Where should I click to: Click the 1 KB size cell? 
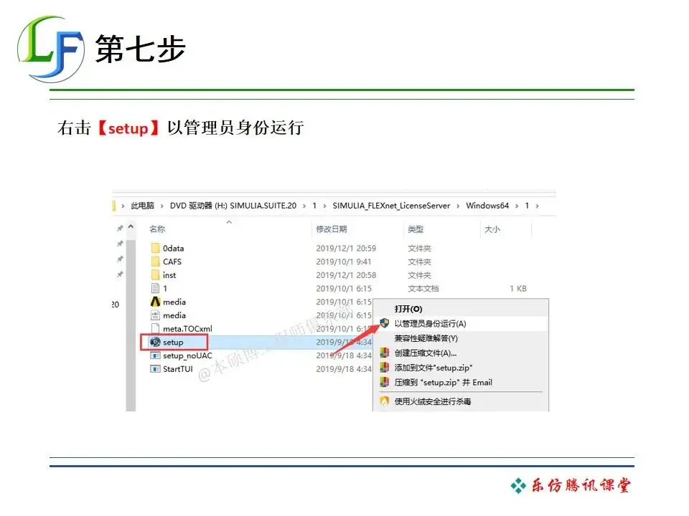[518, 288]
